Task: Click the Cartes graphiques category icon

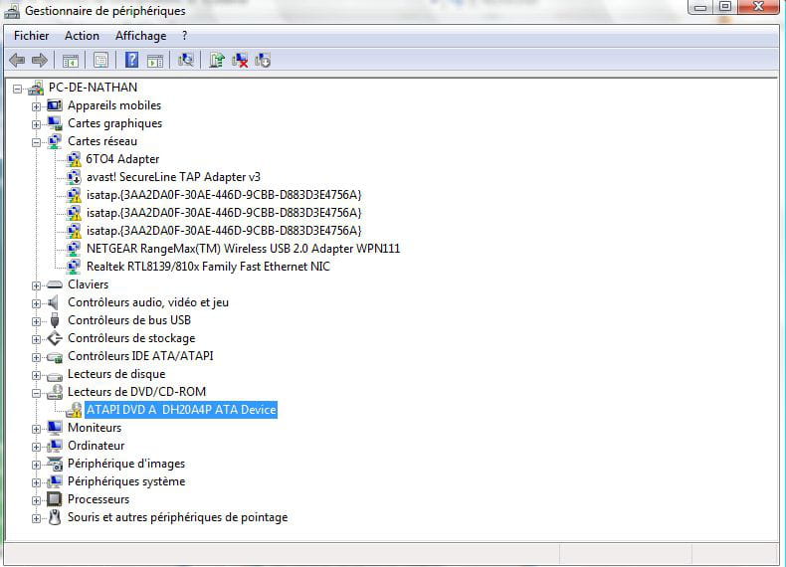Action: (x=55, y=123)
